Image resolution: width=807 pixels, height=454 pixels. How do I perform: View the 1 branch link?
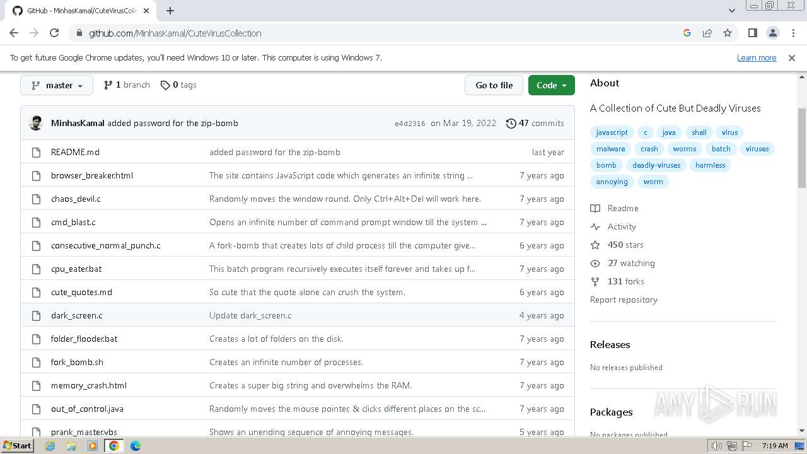click(x=127, y=84)
